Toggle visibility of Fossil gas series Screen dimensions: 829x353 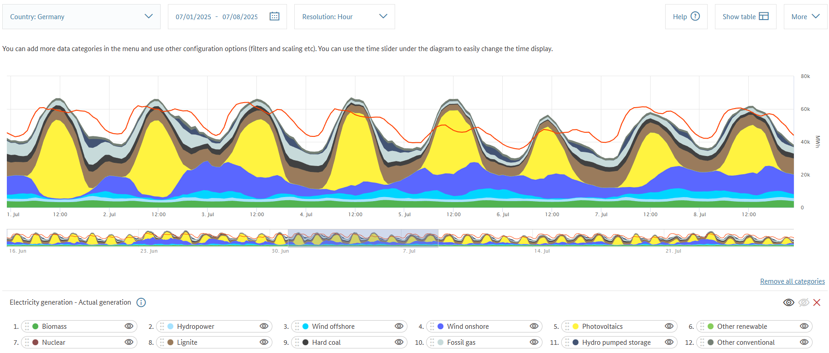tap(534, 342)
